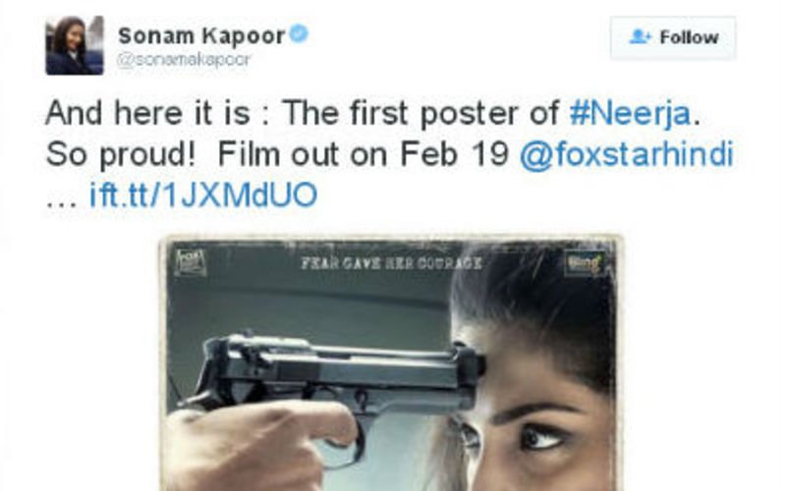This screenshot has width=786, height=491.
Task: Click the 'Fear Gave Her Courage' tagline
Action: coord(391,262)
